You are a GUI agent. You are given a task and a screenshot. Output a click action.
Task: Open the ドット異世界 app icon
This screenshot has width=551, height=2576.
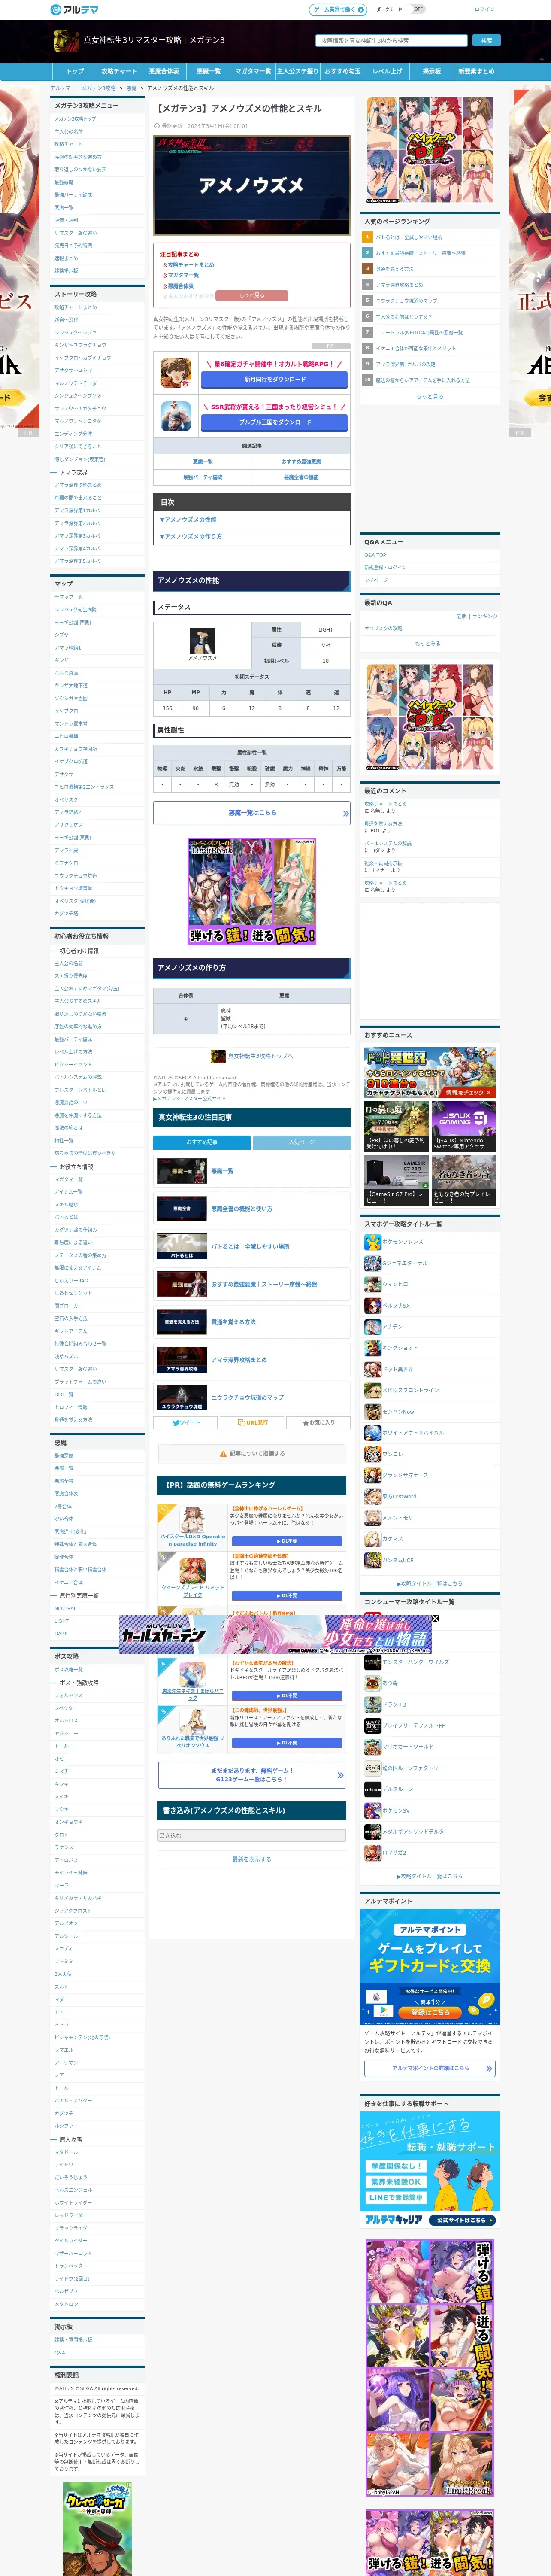(x=373, y=1369)
